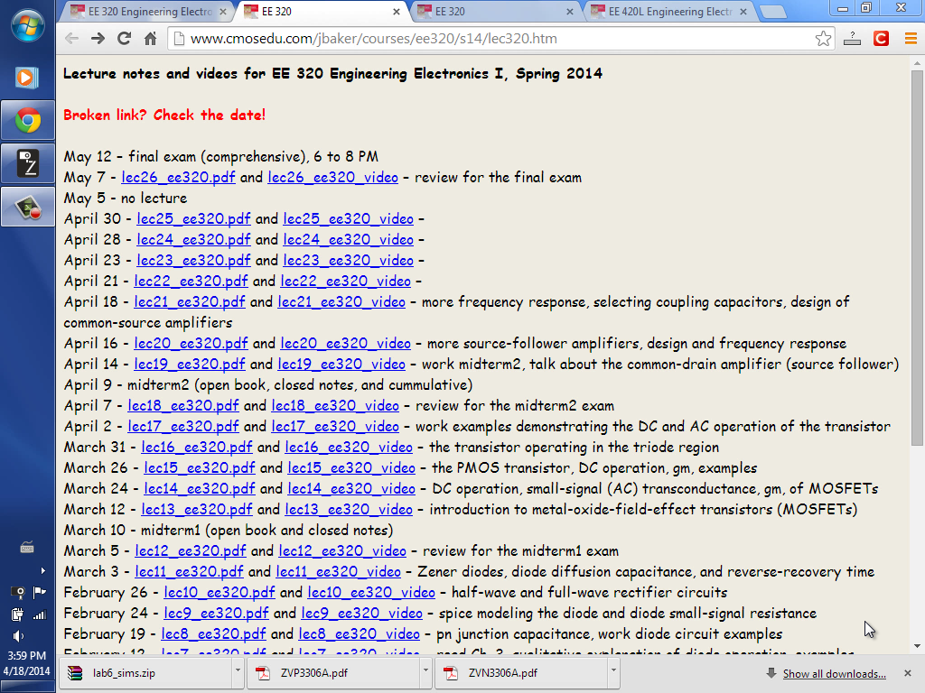Open the recorder app in taskbar

point(28,207)
